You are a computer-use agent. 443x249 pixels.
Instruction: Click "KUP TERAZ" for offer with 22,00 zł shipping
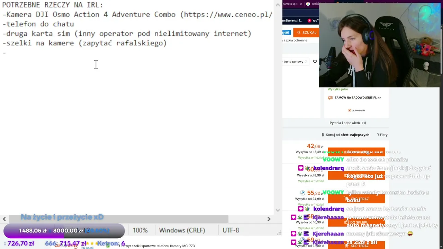point(356,246)
